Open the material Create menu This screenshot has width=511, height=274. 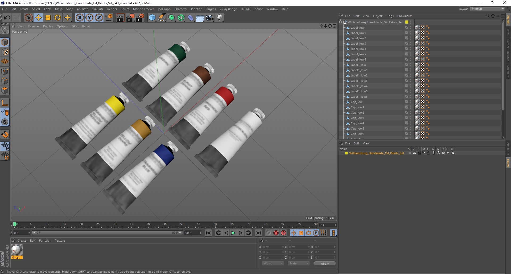[x=22, y=241]
